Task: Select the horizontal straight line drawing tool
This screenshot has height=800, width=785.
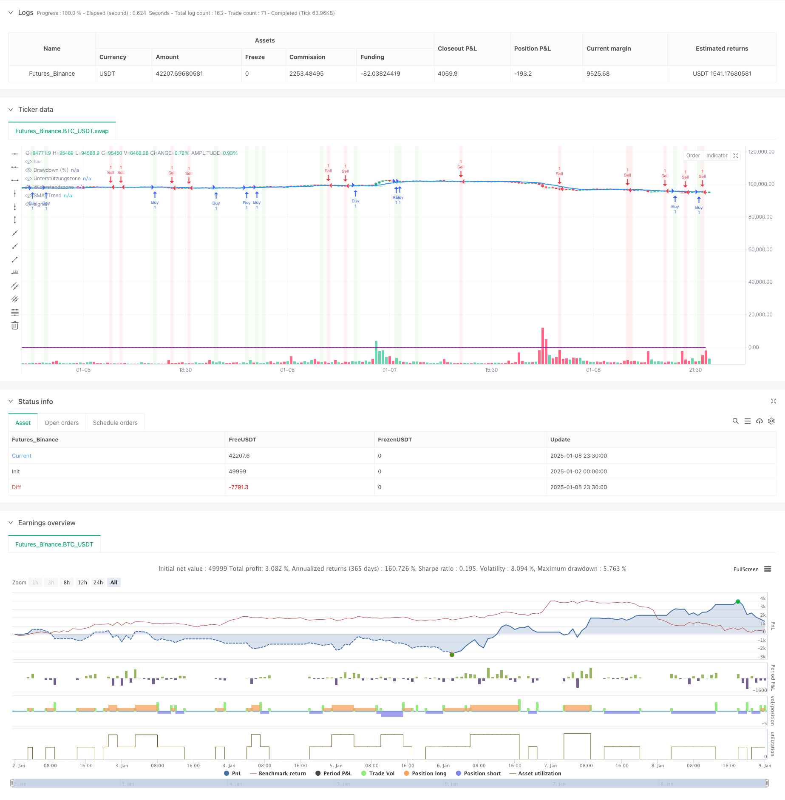Action: click(15, 154)
